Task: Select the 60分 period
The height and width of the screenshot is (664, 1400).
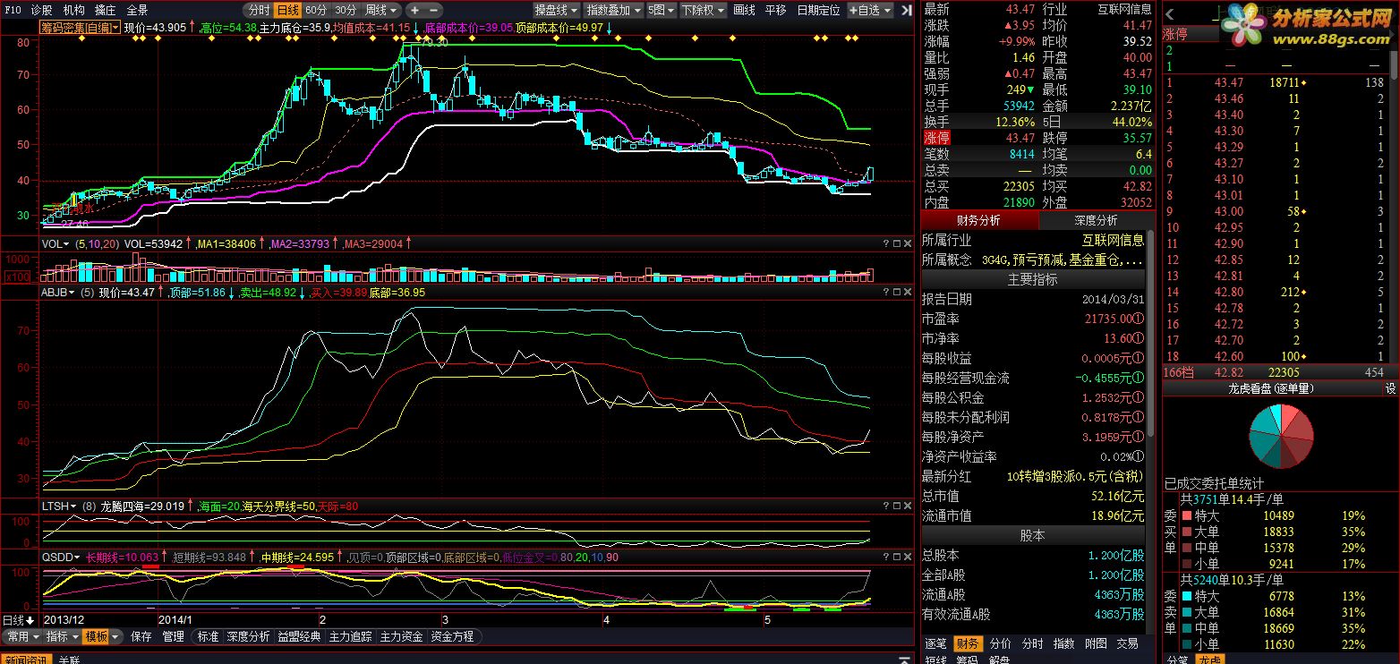Action: (316, 10)
